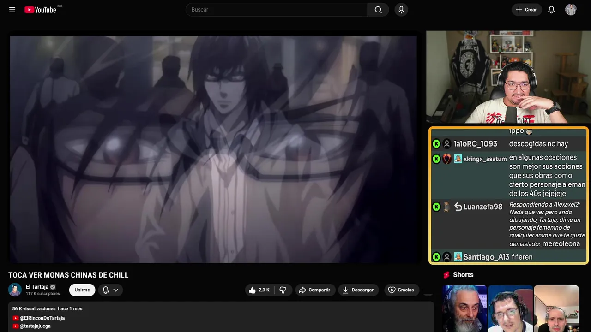This screenshot has width=591, height=332.
Task: Click the Gracias button
Action: click(x=401, y=290)
